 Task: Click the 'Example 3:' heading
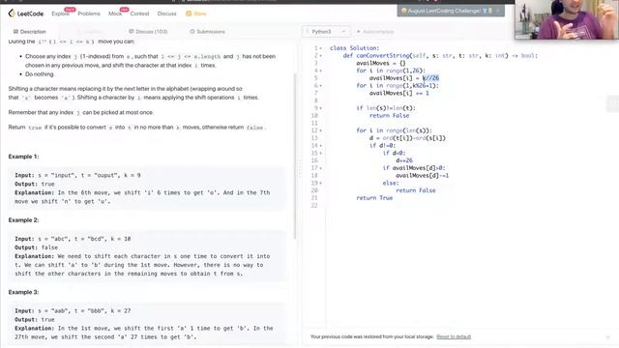tap(23, 292)
